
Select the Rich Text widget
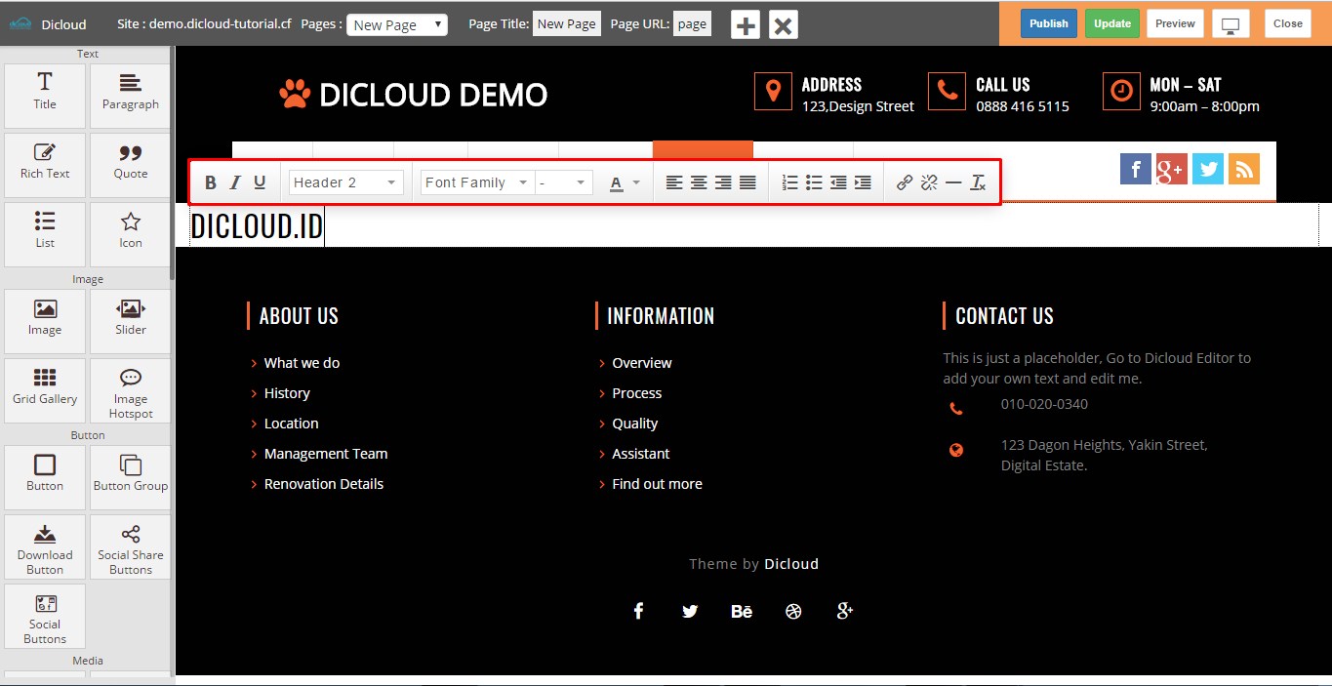(x=45, y=165)
